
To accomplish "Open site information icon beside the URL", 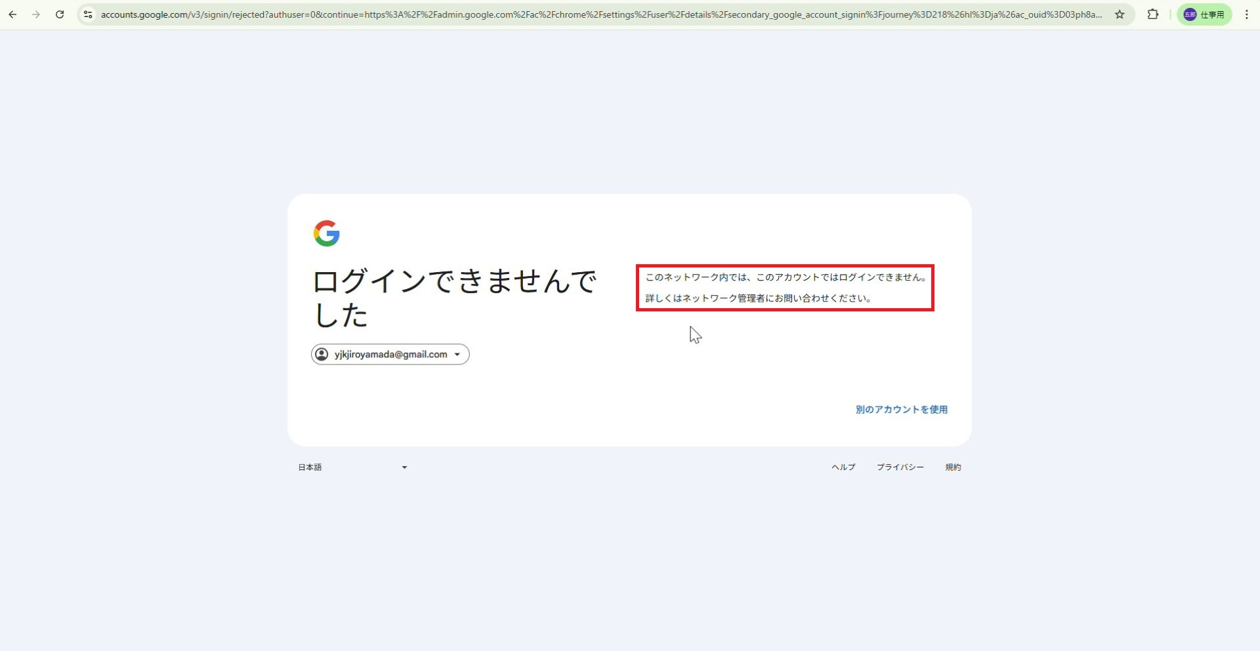I will [x=88, y=14].
